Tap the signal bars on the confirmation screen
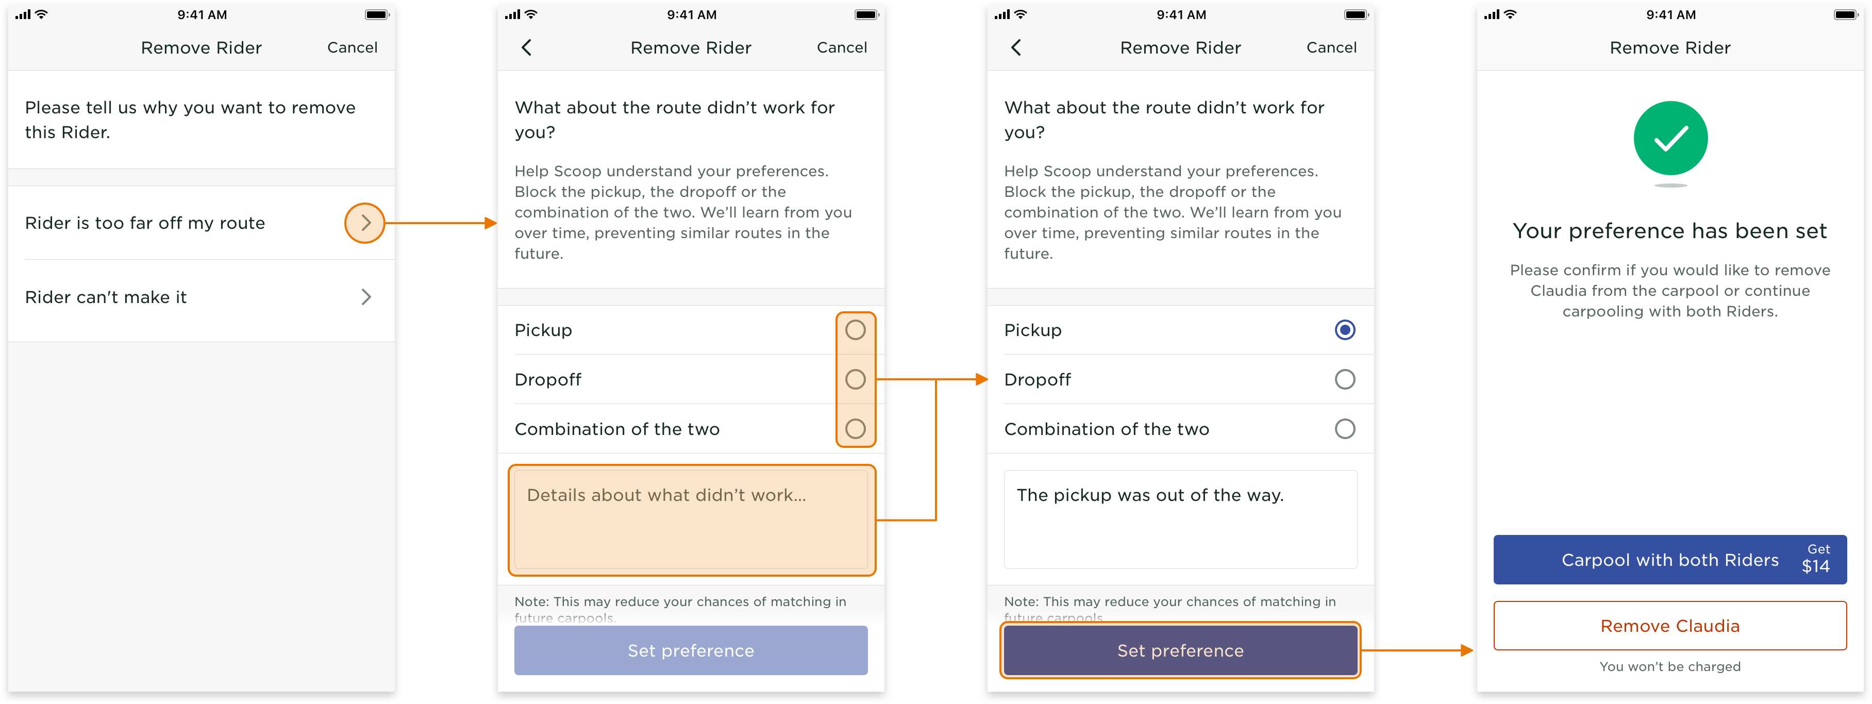The height and width of the screenshot is (704, 1872). [x=1491, y=14]
